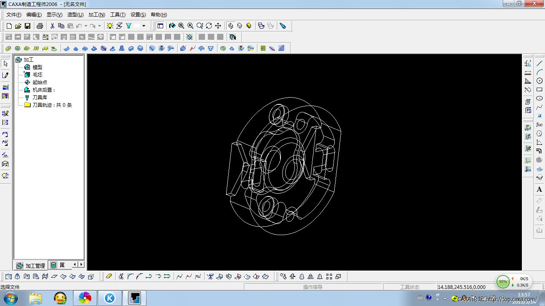This screenshot has height=306, width=545.
Task: Open the current color dropdown arrow
Action: pos(144,26)
